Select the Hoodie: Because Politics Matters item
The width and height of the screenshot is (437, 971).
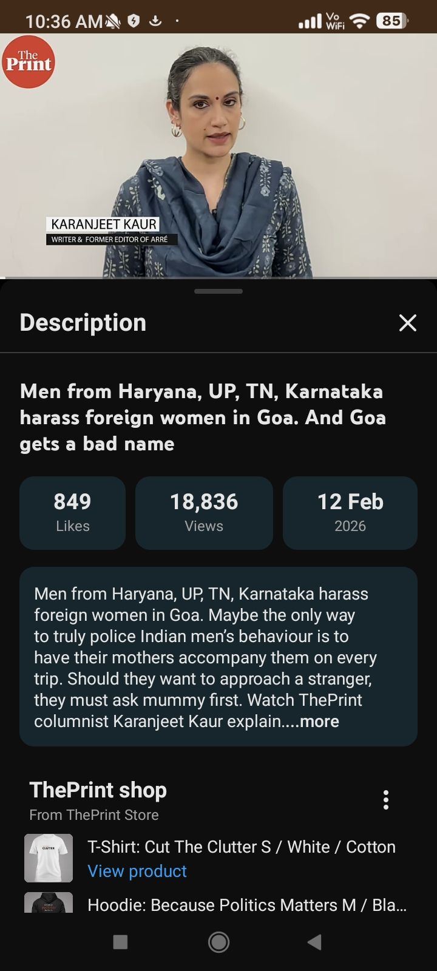click(x=246, y=905)
